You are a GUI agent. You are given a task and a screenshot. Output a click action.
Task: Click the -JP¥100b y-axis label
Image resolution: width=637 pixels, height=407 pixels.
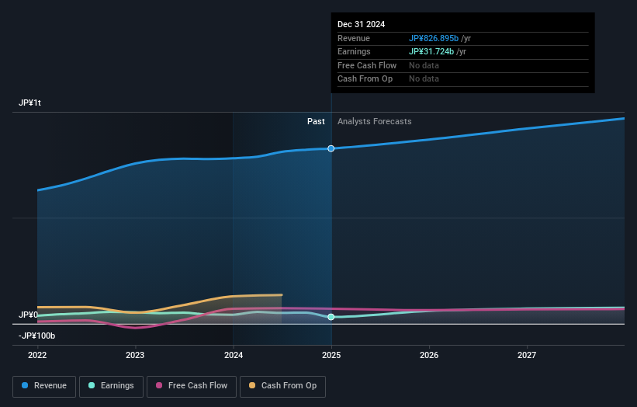pyautogui.click(x=36, y=336)
